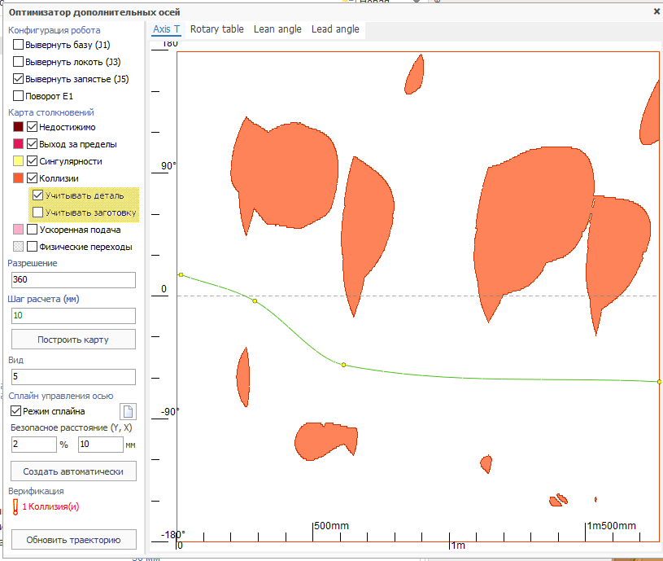Click Обновить траекторию button
This screenshot has height=561, width=663.
click(x=73, y=539)
